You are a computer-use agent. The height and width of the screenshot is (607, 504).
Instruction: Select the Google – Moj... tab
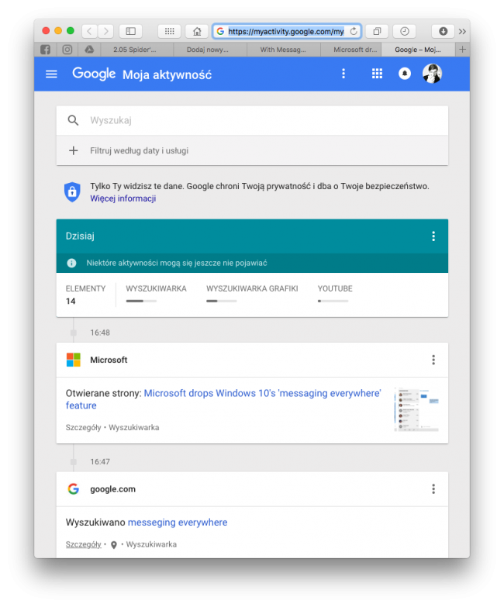(x=418, y=50)
